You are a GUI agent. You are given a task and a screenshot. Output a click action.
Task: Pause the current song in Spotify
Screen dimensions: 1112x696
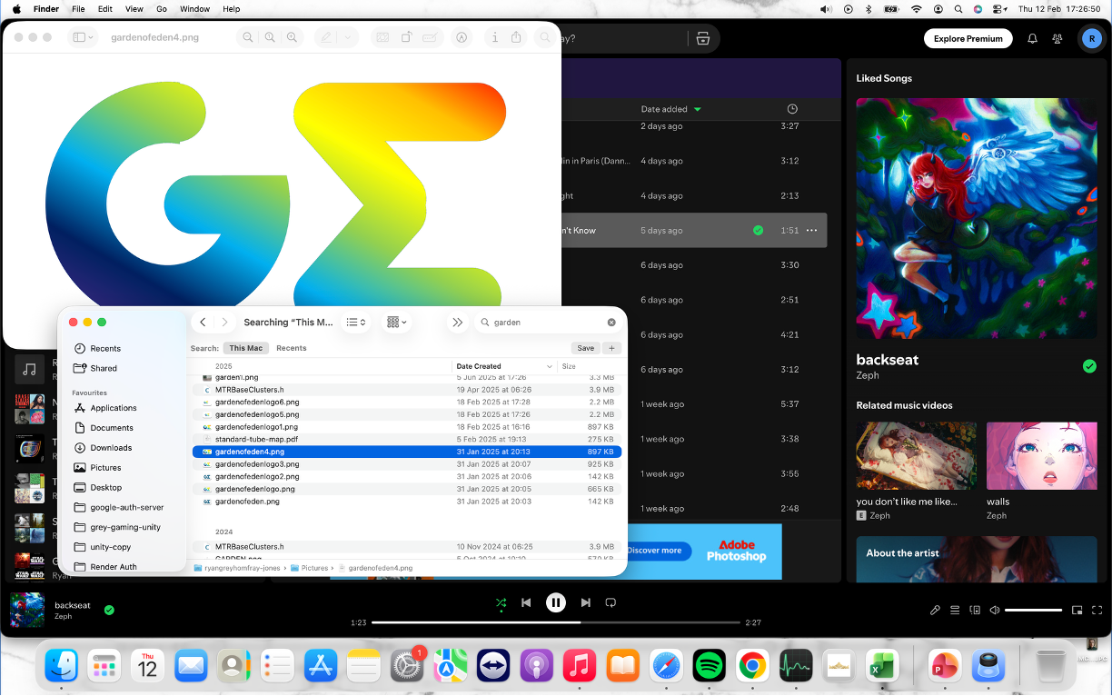556,602
